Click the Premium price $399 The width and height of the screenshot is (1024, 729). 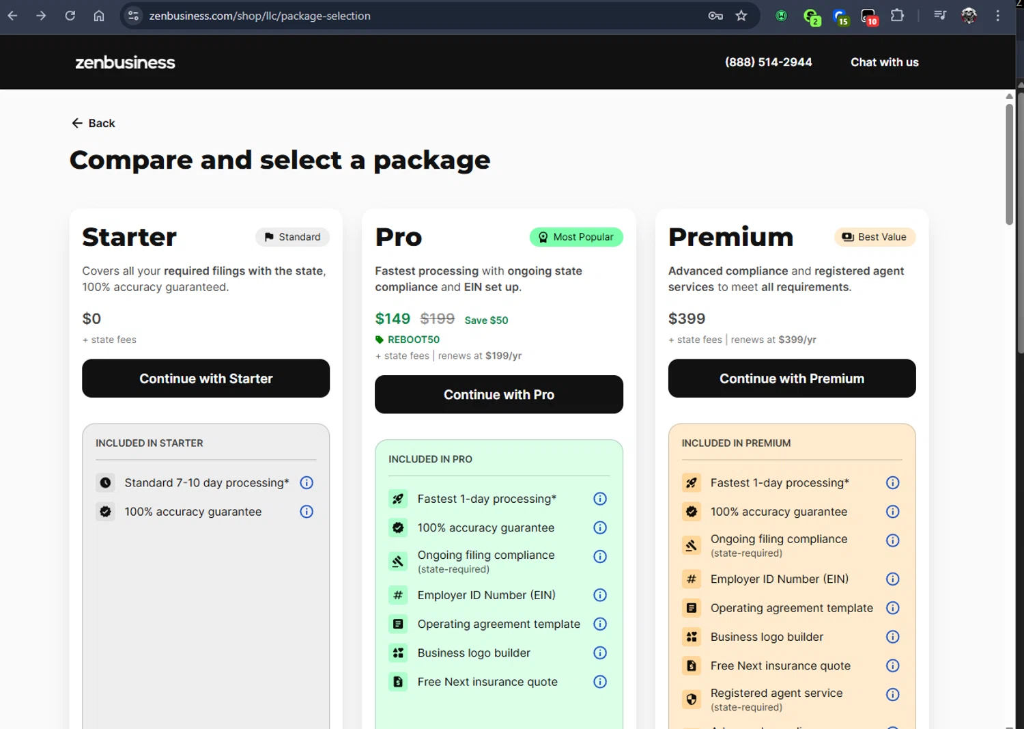click(687, 319)
